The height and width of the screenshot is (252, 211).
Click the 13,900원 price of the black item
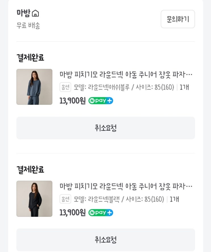[72, 213]
